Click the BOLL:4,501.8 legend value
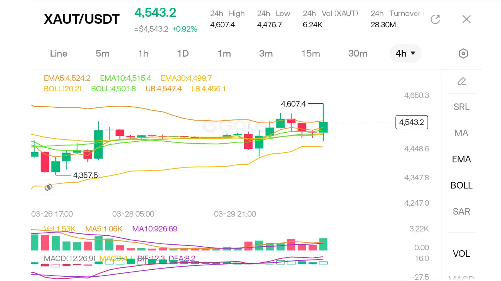 point(114,89)
